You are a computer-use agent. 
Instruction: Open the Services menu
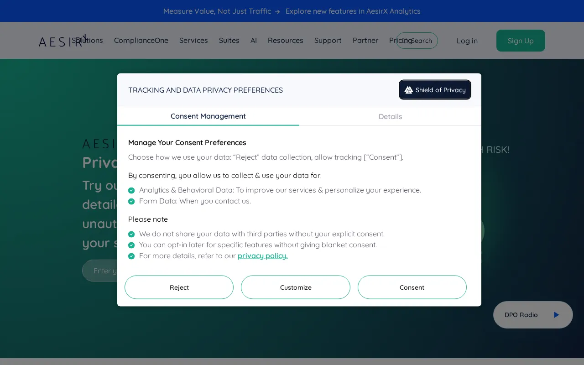pyautogui.click(x=193, y=40)
